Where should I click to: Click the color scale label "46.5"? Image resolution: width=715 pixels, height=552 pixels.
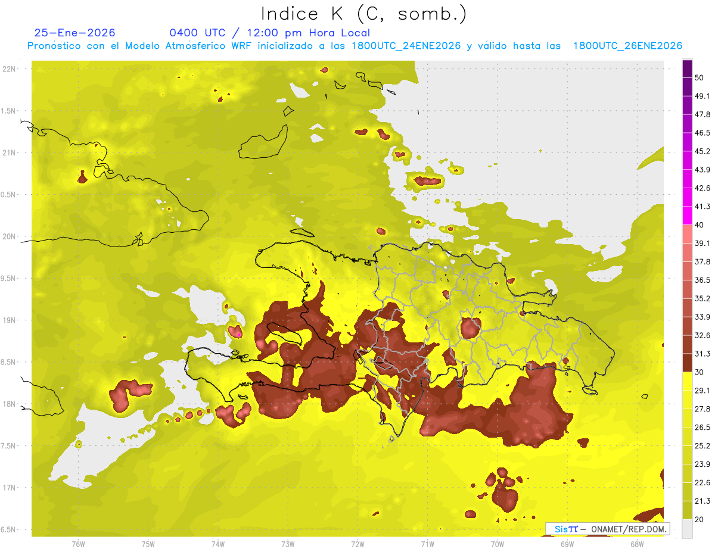pyautogui.click(x=702, y=133)
